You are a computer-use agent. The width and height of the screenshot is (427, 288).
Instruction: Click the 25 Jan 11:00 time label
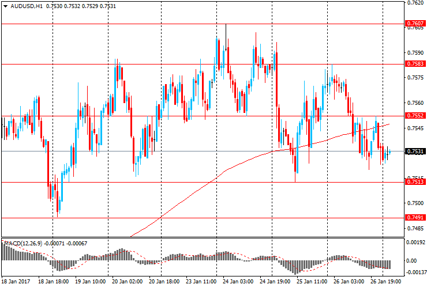[x=312, y=281]
